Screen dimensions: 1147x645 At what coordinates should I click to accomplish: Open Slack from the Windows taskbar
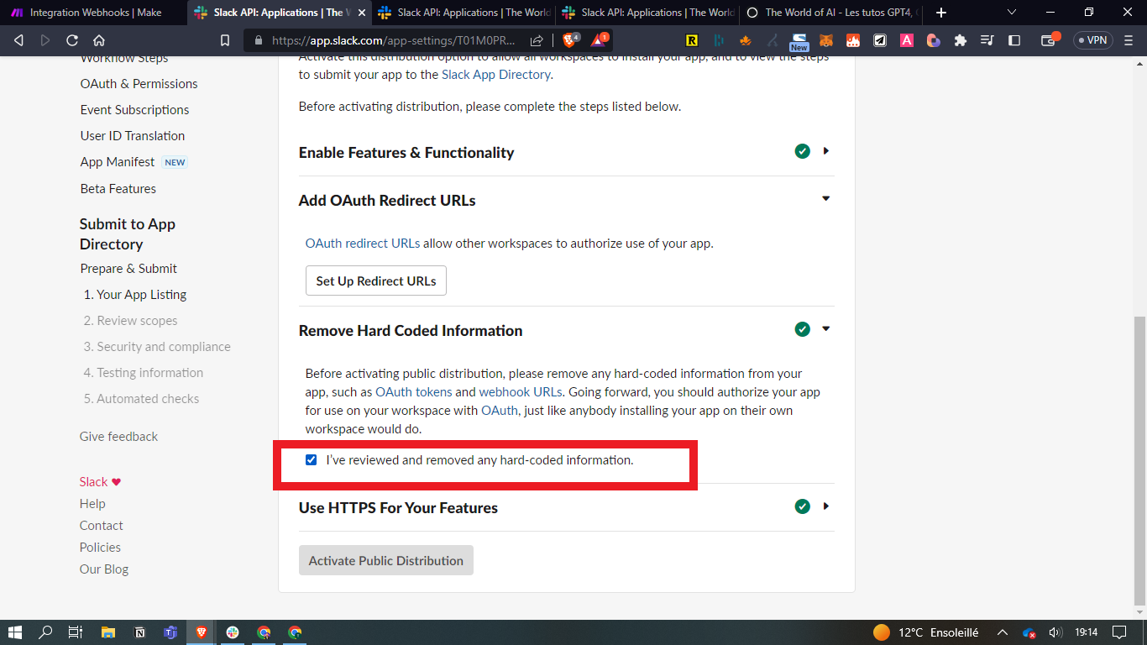click(233, 632)
